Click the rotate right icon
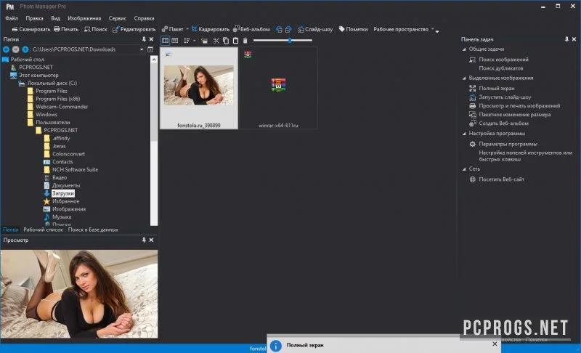Screen dimensions: 581x353 [288, 29]
